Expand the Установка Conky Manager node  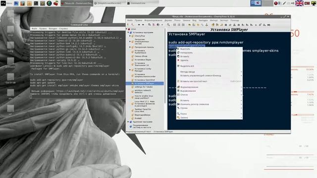pyautogui.click(x=130, y=70)
